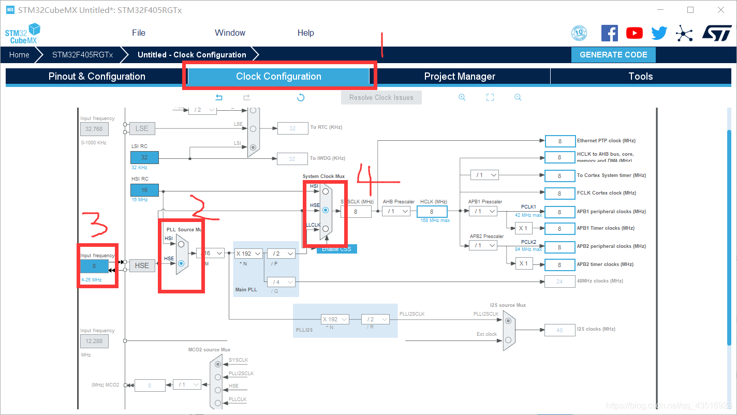Image resolution: width=737 pixels, height=415 pixels.
Task: Open the Main PLL X 192 multiplier dropdown
Action: [248, 254]
